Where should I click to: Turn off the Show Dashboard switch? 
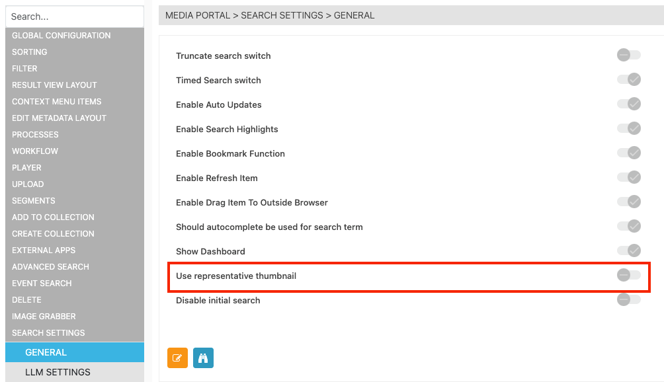[x=628, y=250]
